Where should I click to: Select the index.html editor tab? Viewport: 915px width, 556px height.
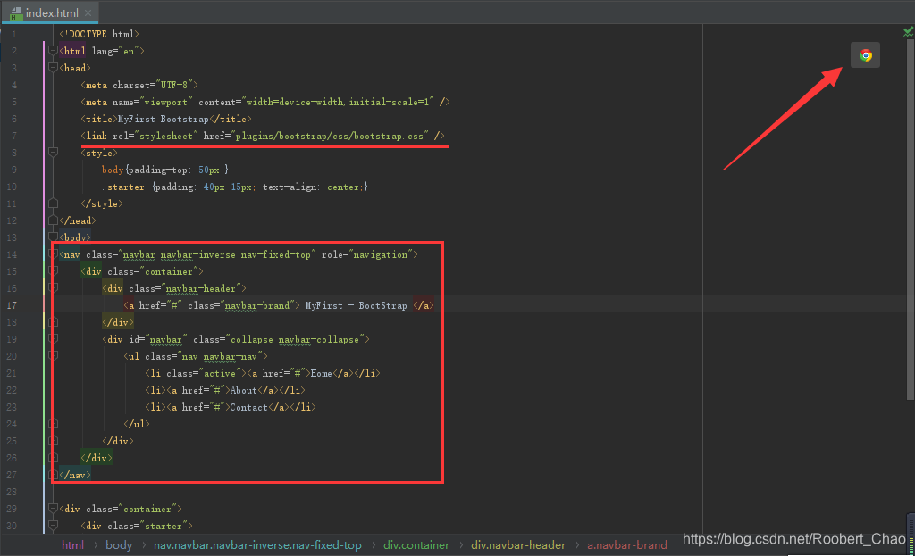pos(51,12)
